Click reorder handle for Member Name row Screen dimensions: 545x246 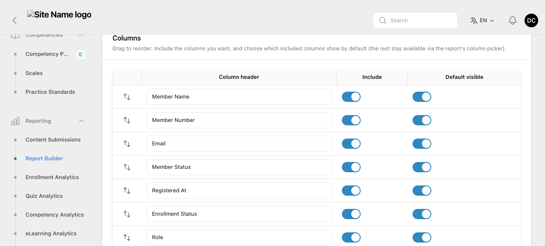pyautogui.click(x=127, y=97)
